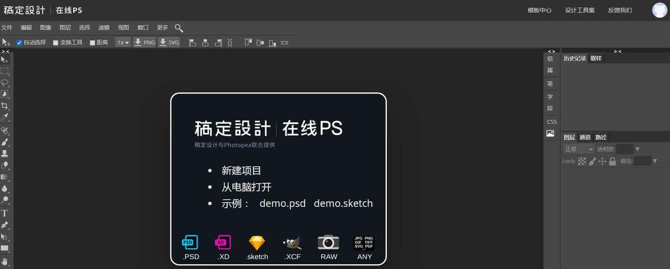This screenshot has width=670, height=269.
Task: Open the 1x scale dropdown
Action: pyautogui.click(x=123, y=42)
